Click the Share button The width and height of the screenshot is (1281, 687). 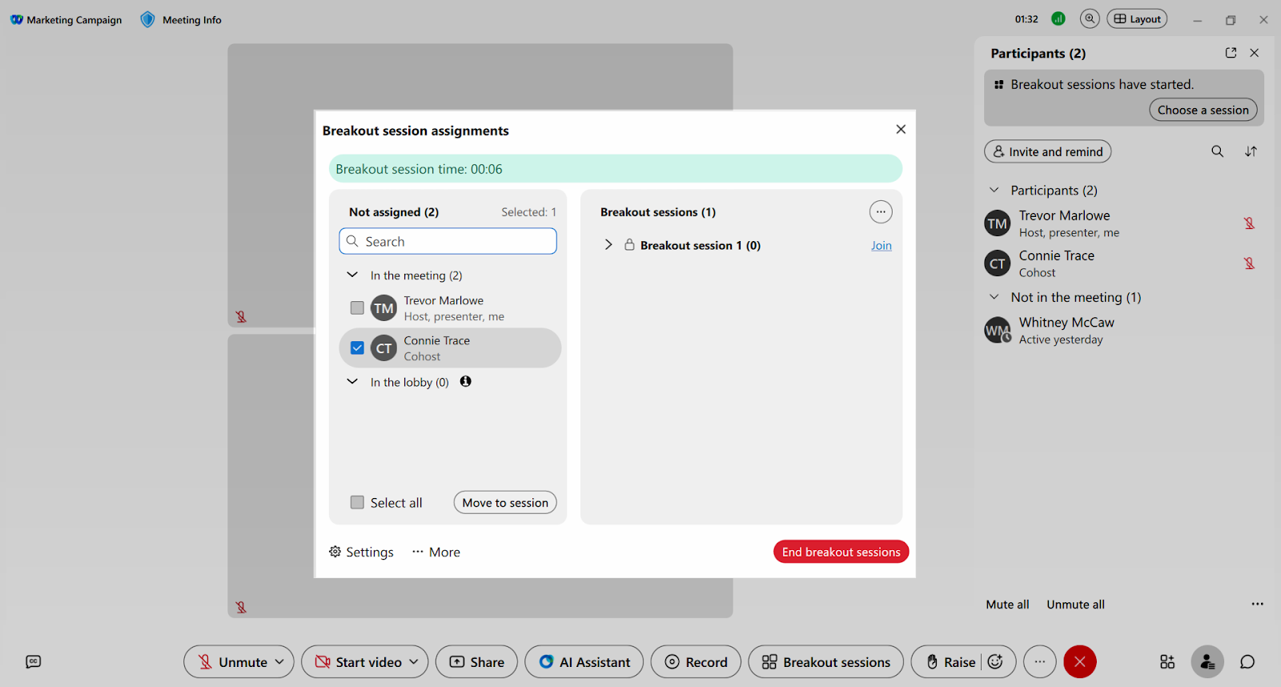[476, 661]
